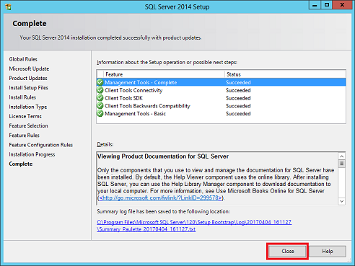Click Product Updates step in sidebar

coord(28,78)
